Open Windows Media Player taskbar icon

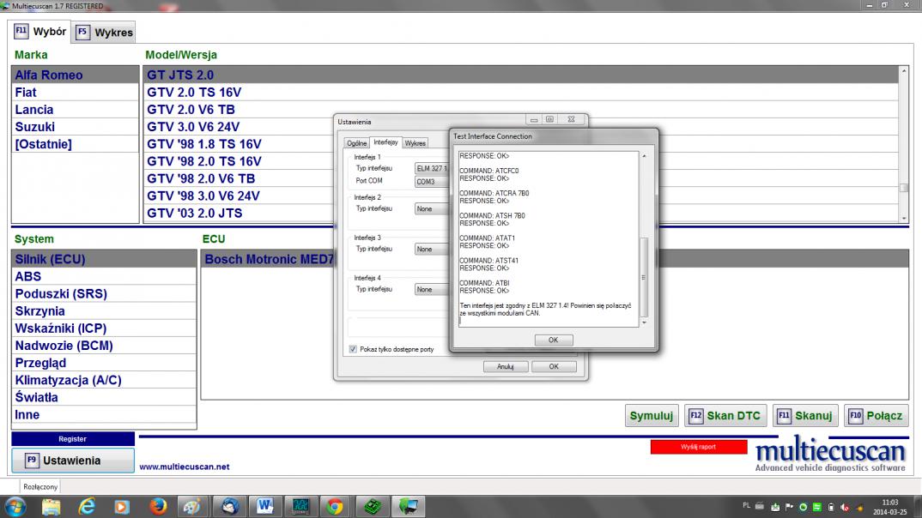pos(122,506)
